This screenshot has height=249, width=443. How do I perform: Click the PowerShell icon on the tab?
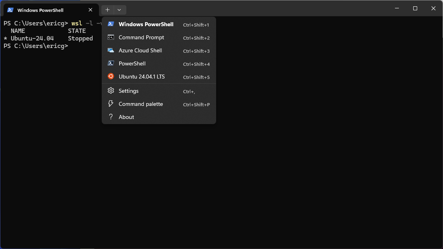[x=10, y=10]
